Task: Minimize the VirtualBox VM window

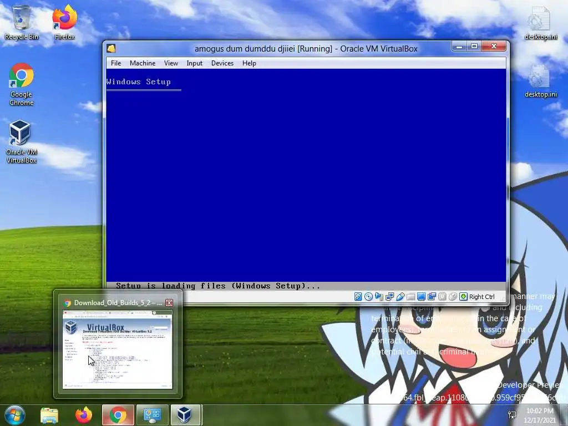Action: (x=459, y=47)
